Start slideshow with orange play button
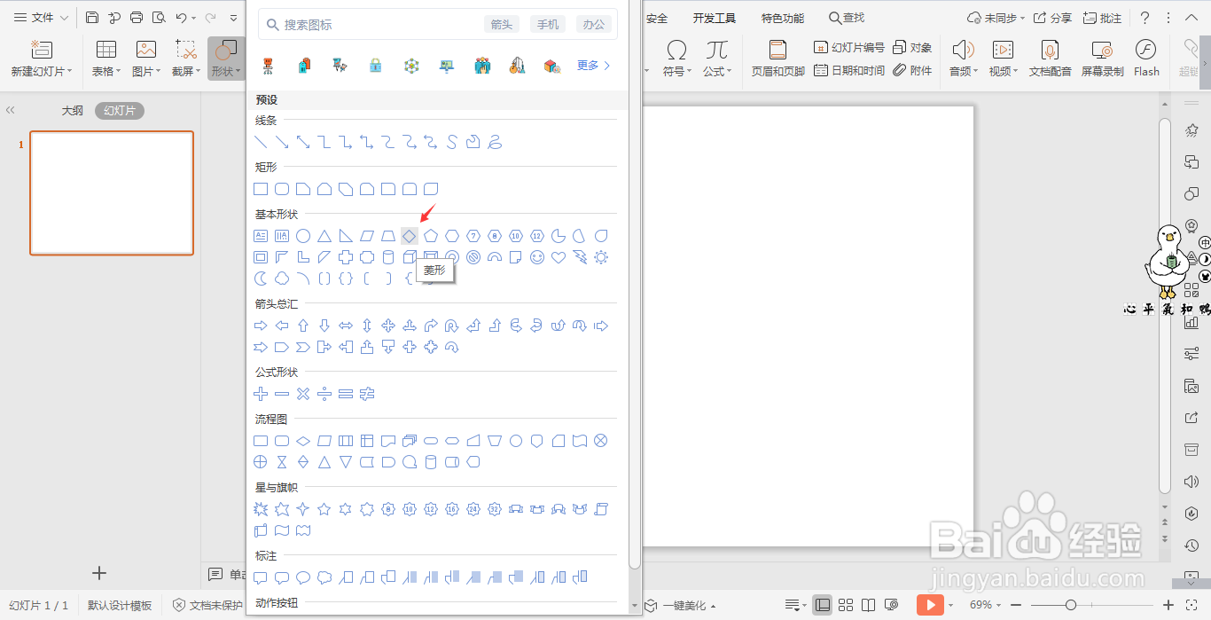Screen dimensions: 1211x620 (929, 605)
